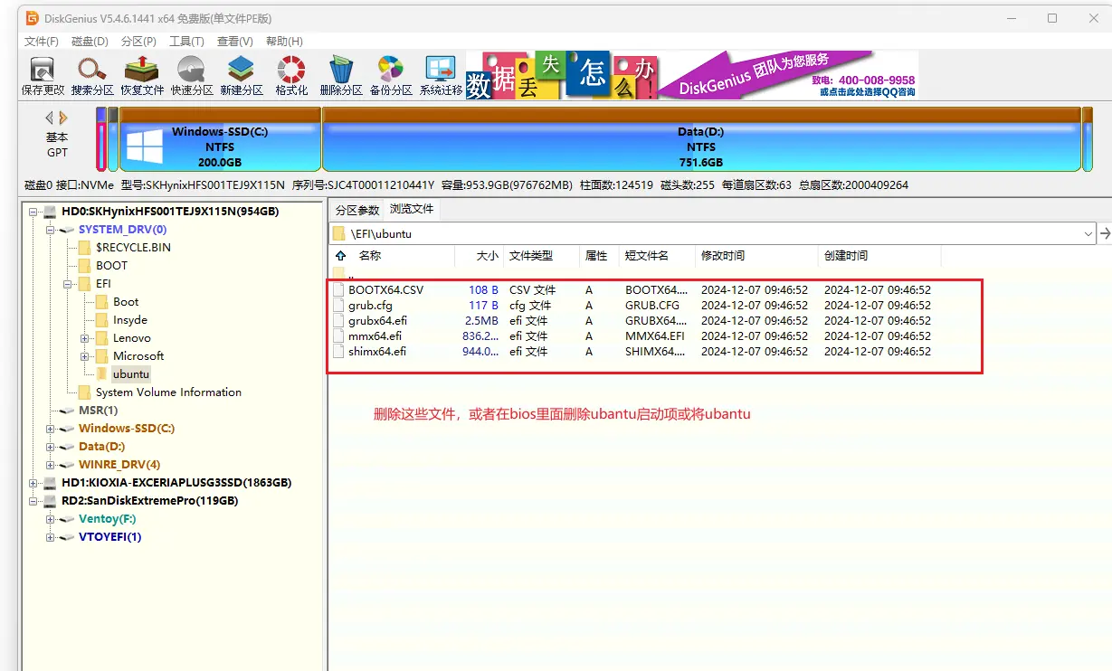Screen dimensions: 1112x671
Task: Select the Insyde folder in tree
Action: coord(130,320)
